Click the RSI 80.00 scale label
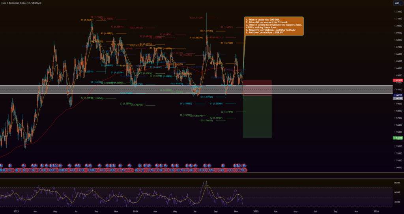404x214 pixels. tap(396, 183)
